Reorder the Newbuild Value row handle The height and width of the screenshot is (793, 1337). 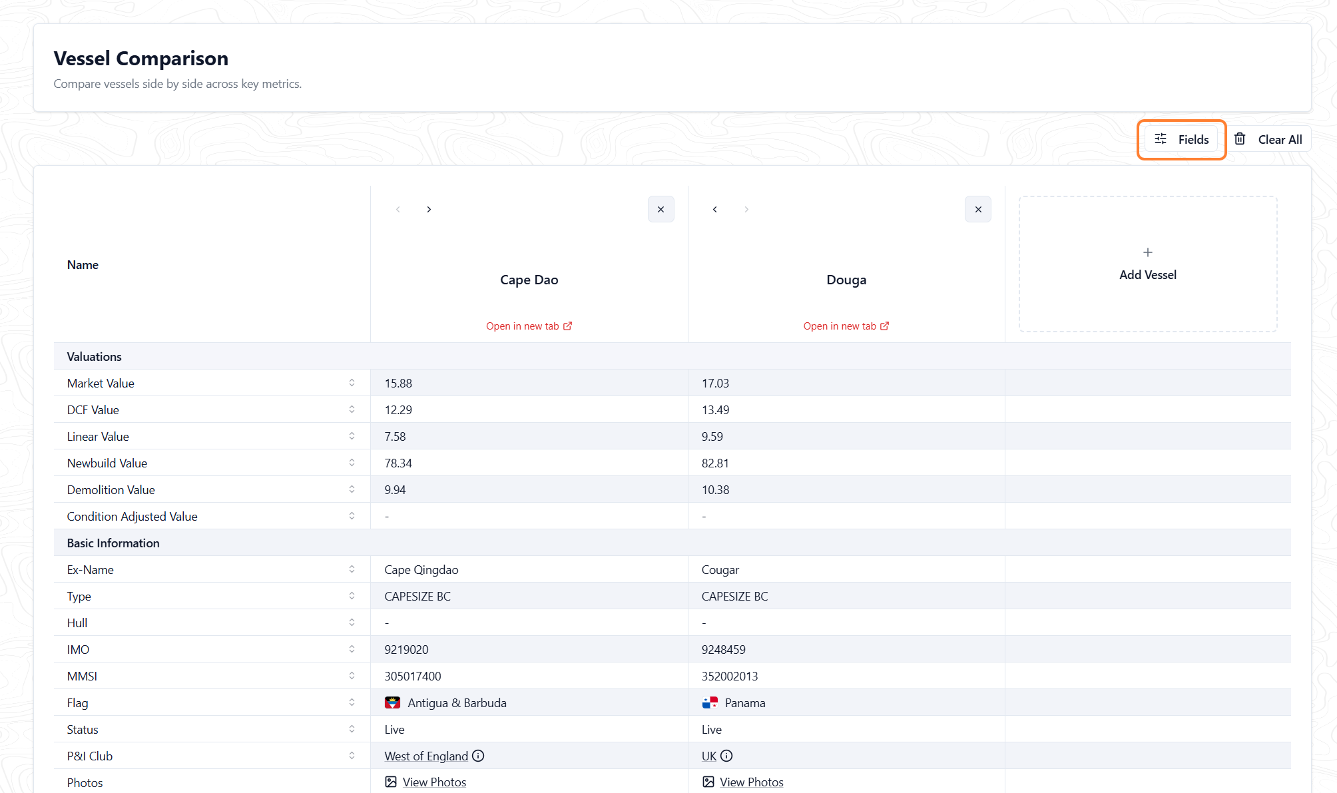[x=352, y=463]
